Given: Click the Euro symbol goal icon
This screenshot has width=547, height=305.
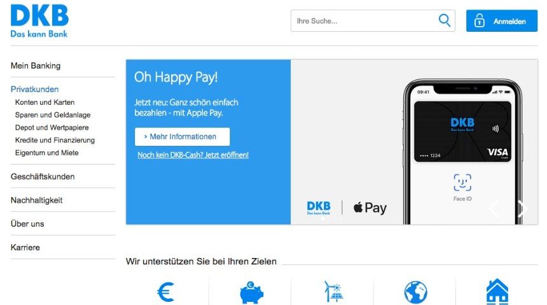Looking at the screenshot, I should click(166, 292).
